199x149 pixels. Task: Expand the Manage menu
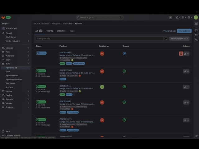pyautogui.click(x=16, y=48)
